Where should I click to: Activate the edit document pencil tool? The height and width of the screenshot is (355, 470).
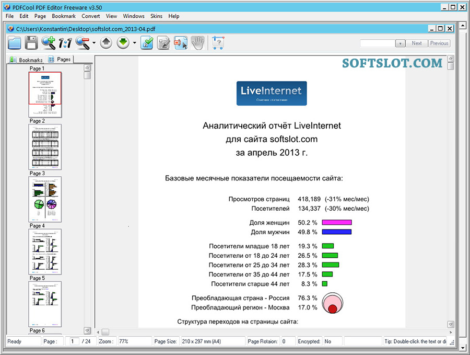(163, 43)
